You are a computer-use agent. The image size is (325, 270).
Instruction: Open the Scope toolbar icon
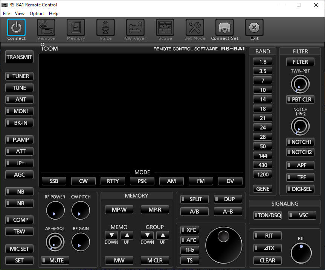click(x=165, y=28)
